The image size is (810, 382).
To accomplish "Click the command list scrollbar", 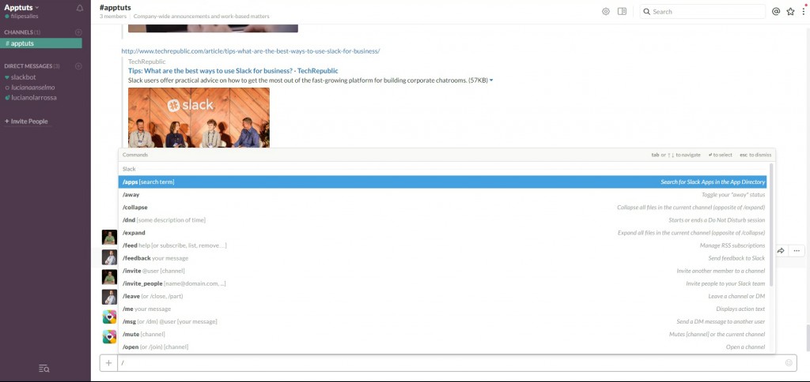I will (771, 225).
